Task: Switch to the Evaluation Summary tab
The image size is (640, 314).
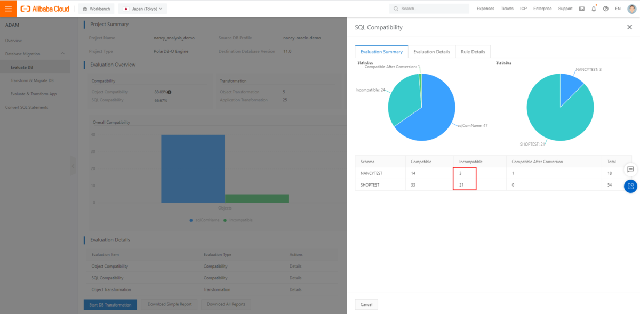Action: [381, 52]
